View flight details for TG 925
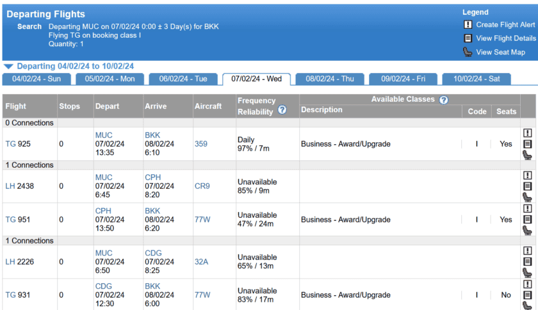 [528, 144]
